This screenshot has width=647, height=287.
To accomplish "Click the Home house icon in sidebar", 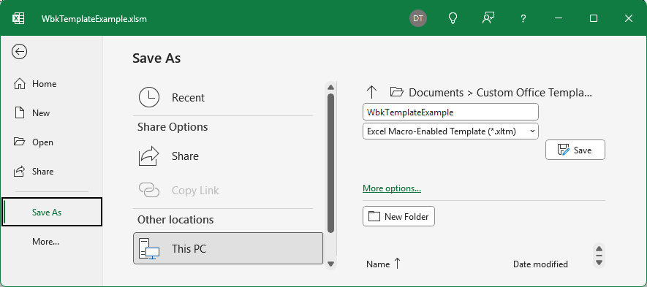I will click(x=20, y=84).
